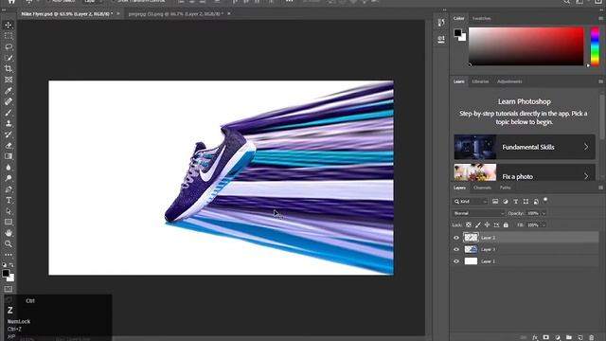606x341 pixels.
Task: Open the Fundamental Skills tutorial
Action: coord(525,147)
